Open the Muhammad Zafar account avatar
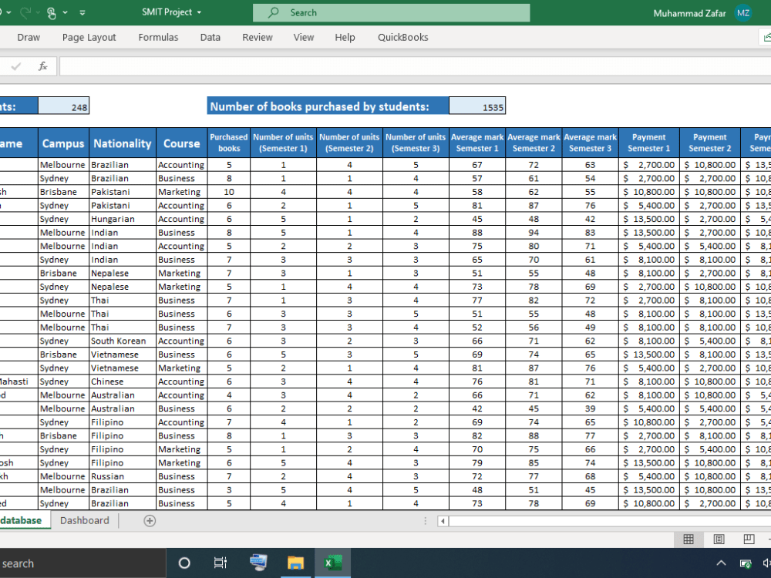 (x=743, y=12)
